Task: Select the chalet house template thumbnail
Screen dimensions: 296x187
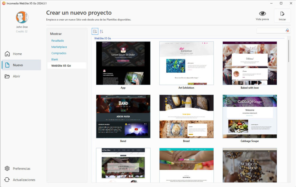Action: (123, 165)
